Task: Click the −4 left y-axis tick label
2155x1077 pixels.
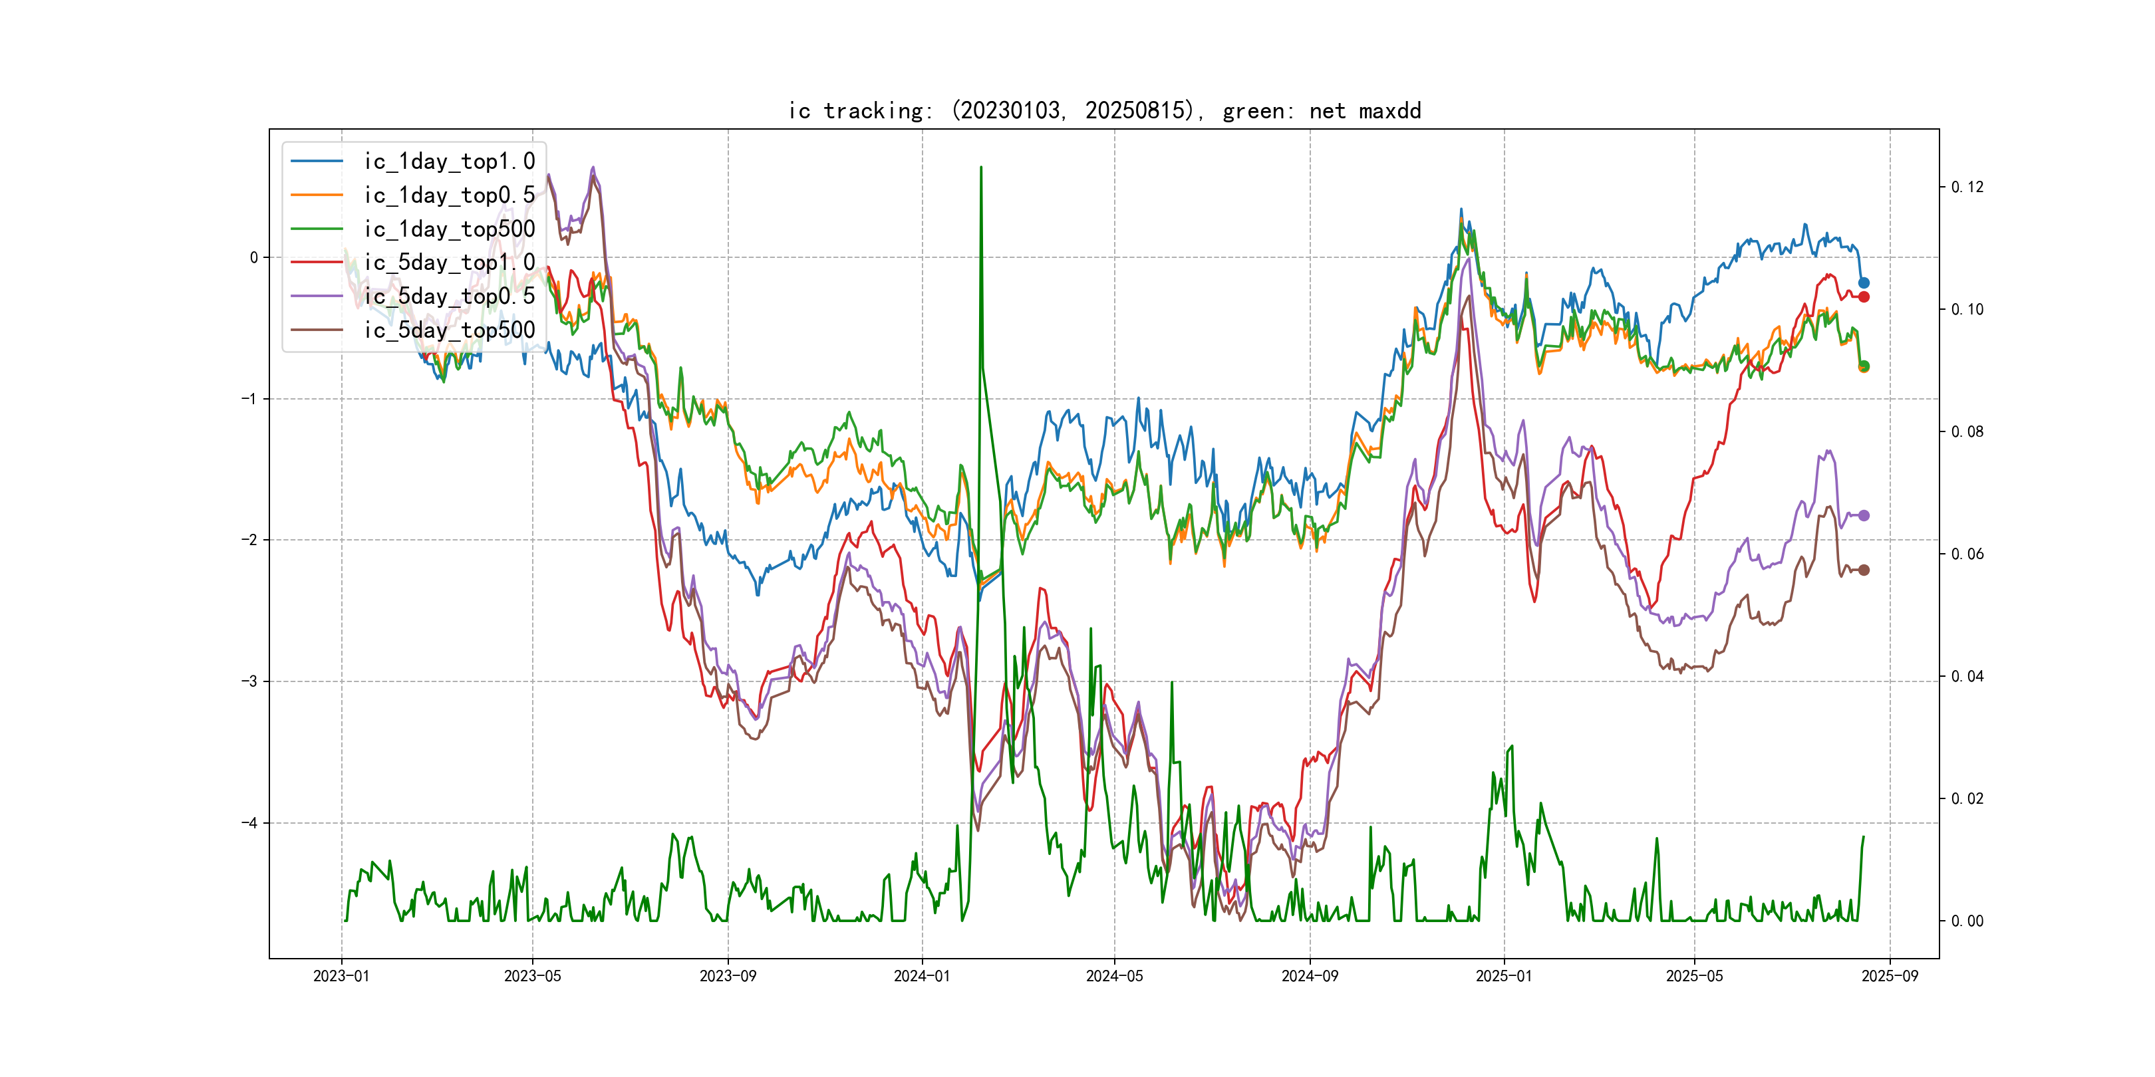Action: 249,823
